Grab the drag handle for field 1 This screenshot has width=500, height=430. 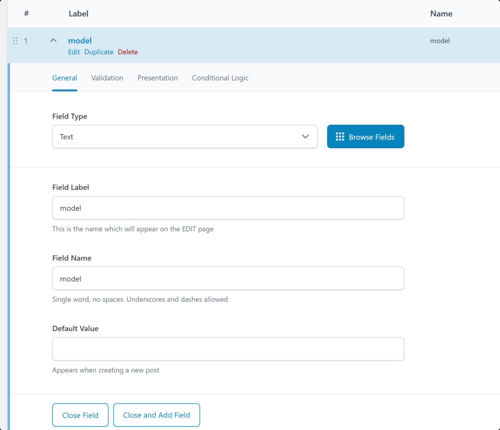(15, 41)
